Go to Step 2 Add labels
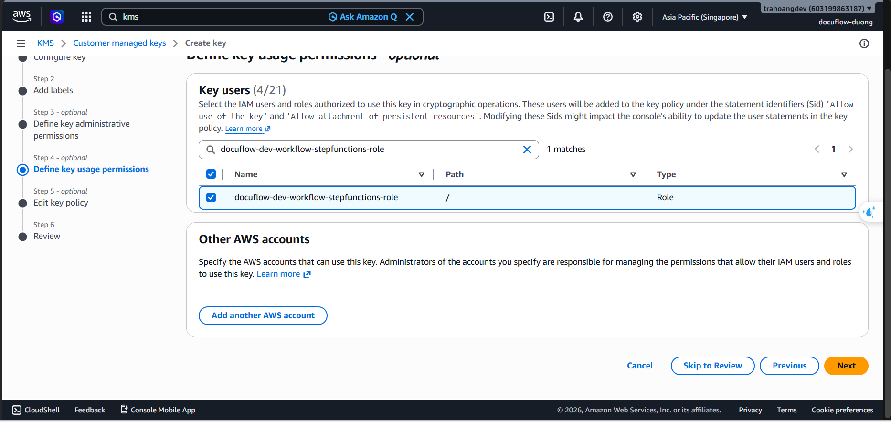The width and height of the screenshot is (891, 422). click(x=53, y=90)
